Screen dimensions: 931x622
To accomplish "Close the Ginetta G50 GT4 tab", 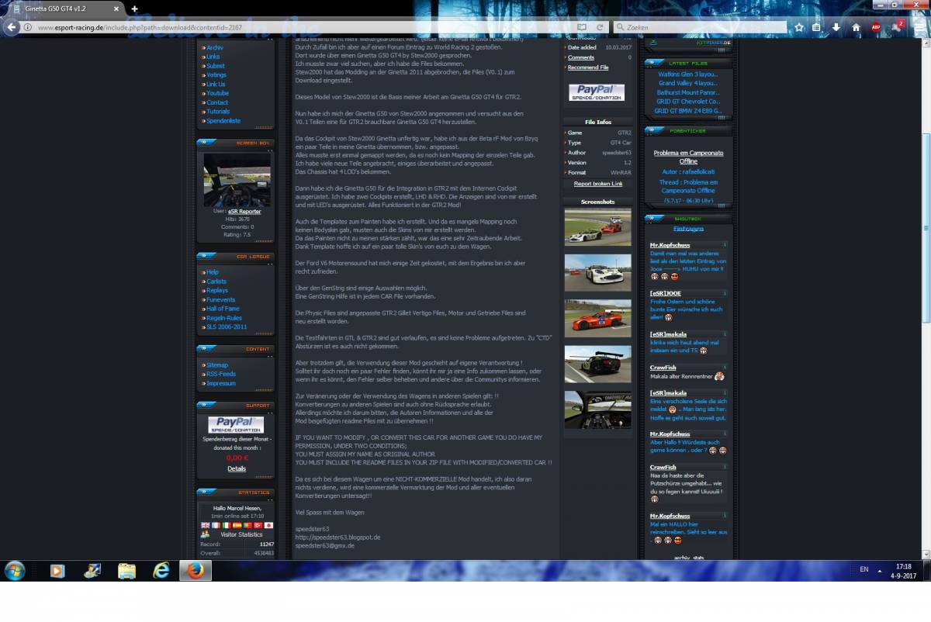I will coord(116,9).
